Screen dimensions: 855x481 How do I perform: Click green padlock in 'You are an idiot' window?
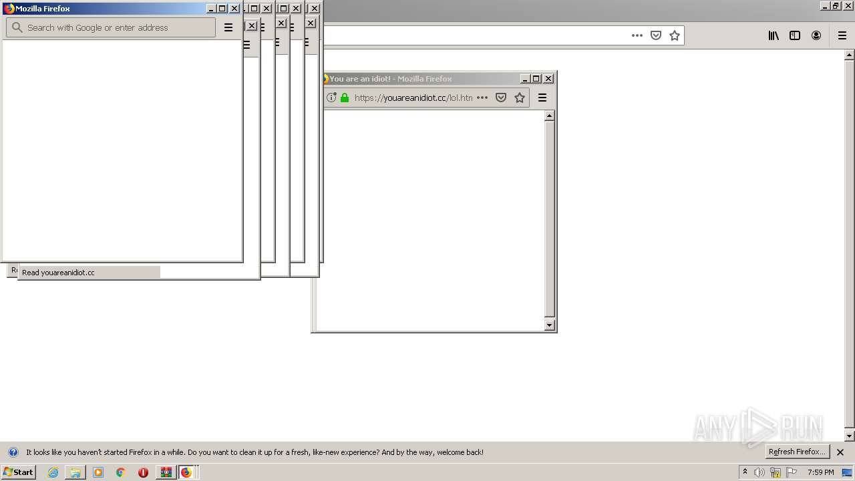(345, 98)
